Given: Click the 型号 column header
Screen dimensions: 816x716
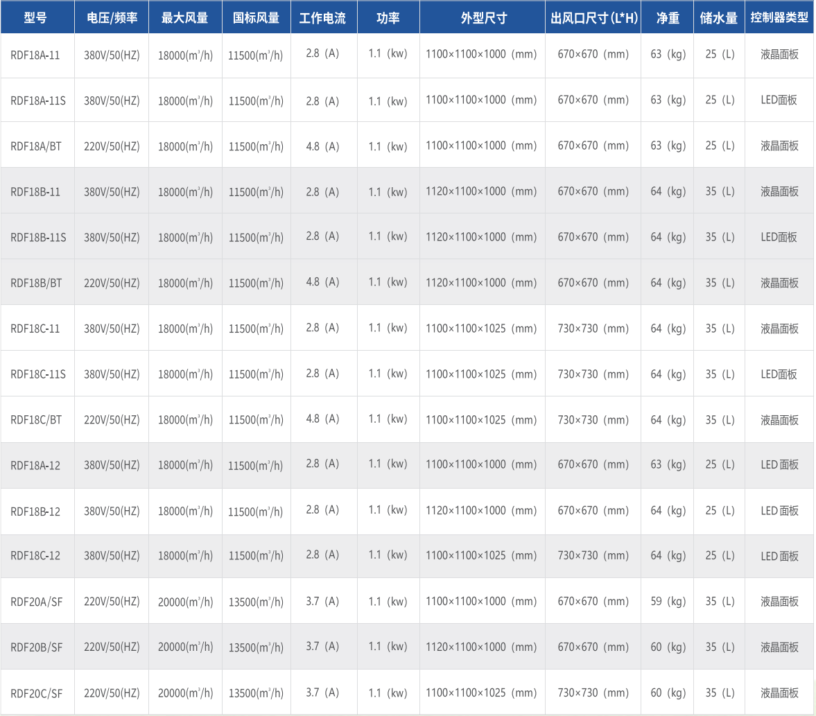Looking at the screenshot, I should tap(36, 17).
